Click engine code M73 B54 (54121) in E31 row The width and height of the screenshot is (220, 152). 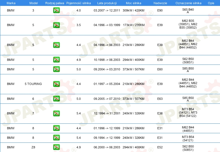pyautogui.click(x=188, y=139)
